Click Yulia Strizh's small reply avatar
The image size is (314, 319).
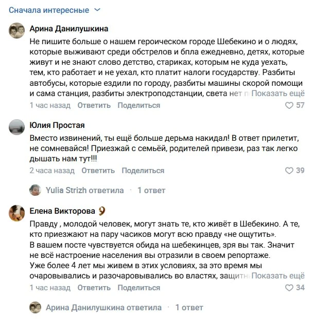36,190
